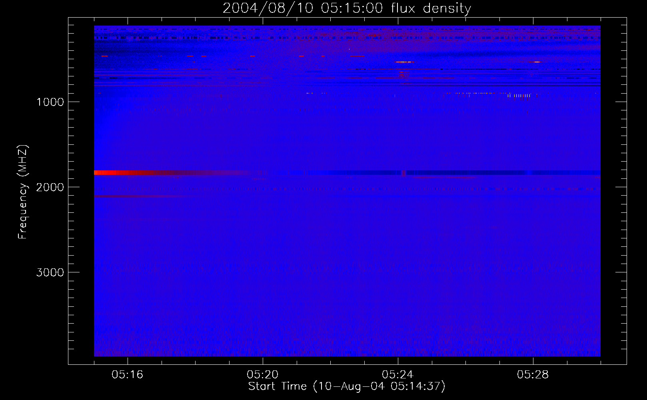
Task: Click the 05:28 time tick label
Action: click(533, 375)
